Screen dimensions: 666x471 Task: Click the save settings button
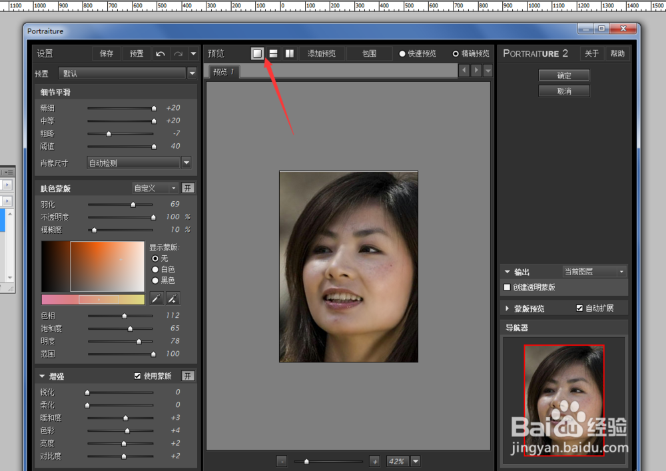point(107,53)
